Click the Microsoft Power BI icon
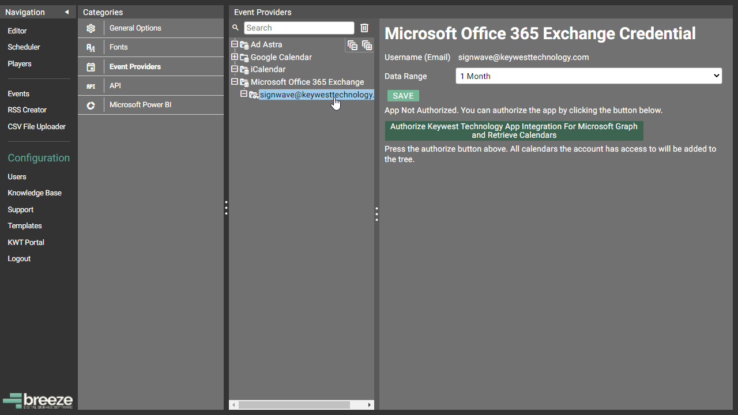Image resolution: width=738 pixels, height=415 pixels. point(91,105)
